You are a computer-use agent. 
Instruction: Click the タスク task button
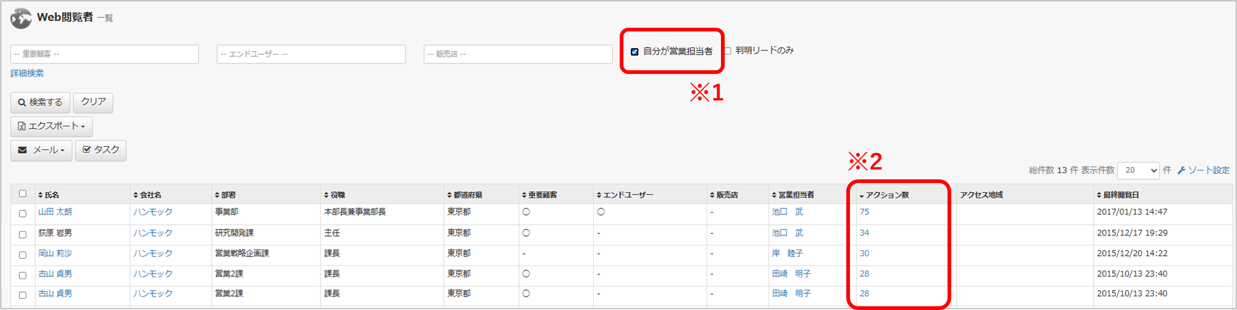tap(101, 150)
